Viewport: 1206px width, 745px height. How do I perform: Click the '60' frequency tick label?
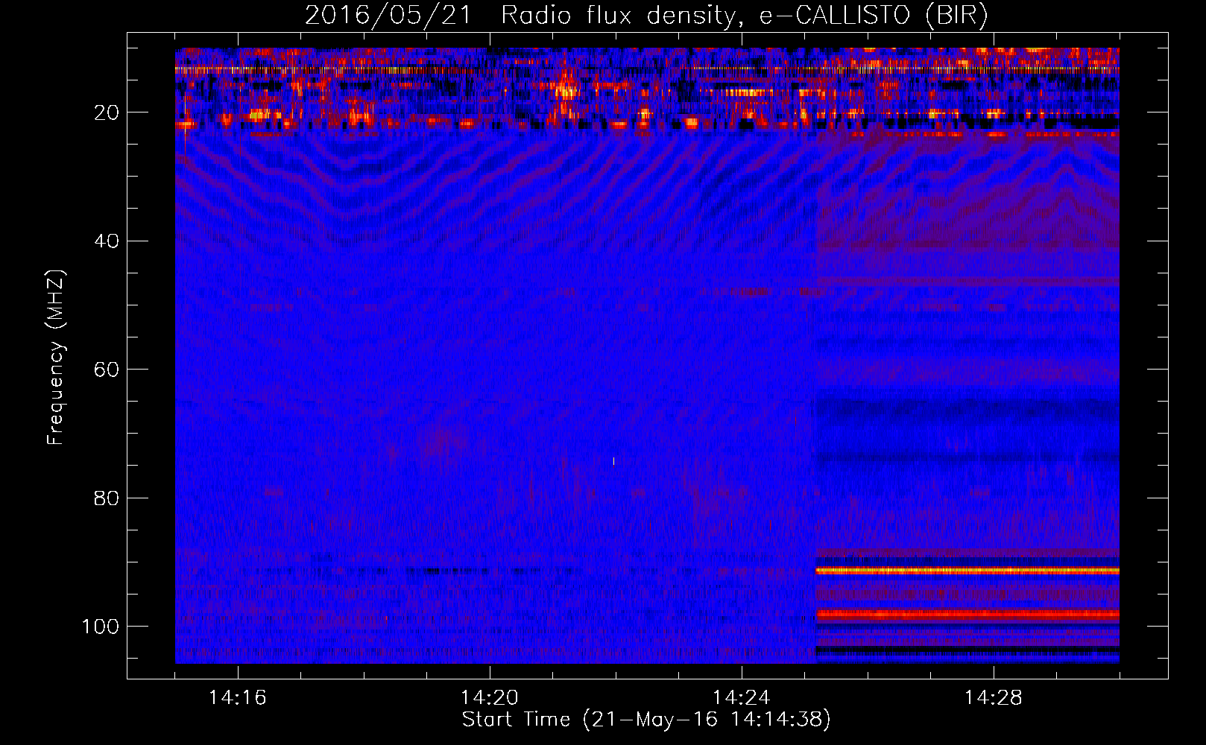[106, 370]
